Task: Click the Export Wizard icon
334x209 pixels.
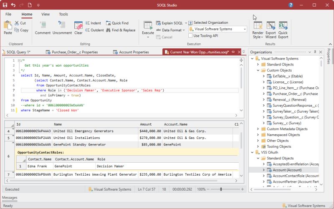Action: 271,25
